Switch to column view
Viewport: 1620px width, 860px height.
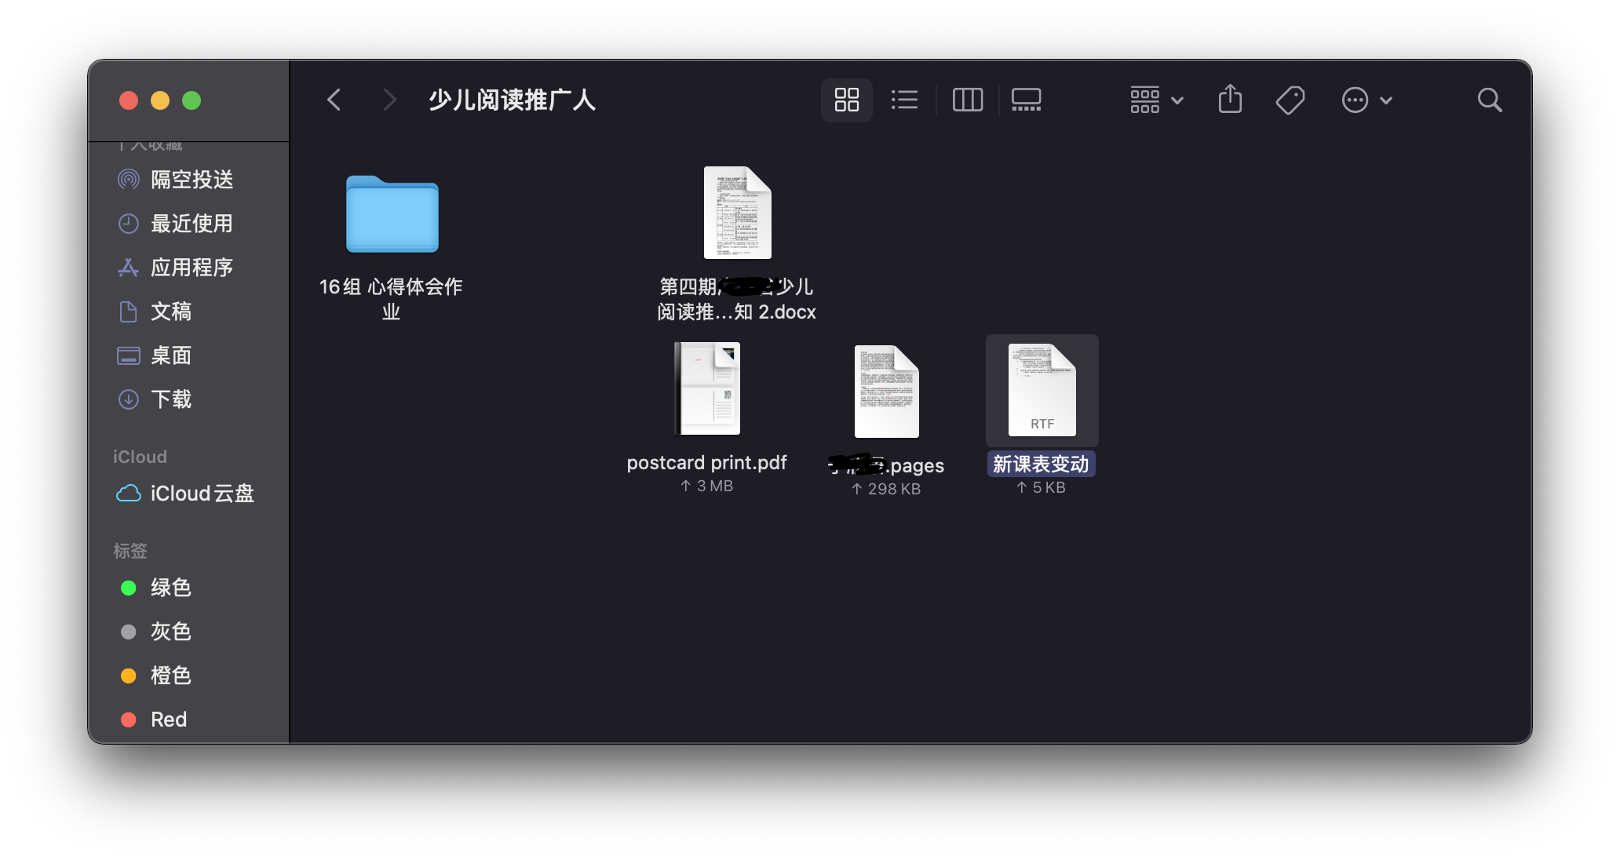click(967, 100)
